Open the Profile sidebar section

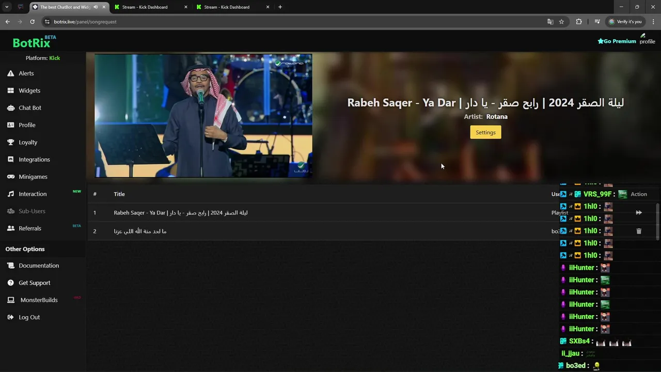coord(27,125)
